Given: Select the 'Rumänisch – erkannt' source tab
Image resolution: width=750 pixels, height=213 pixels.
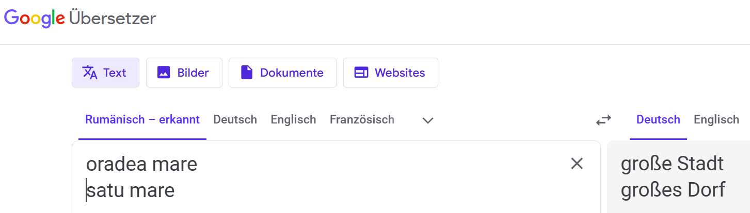Looking at the screenshot, I should coord(142,120).
